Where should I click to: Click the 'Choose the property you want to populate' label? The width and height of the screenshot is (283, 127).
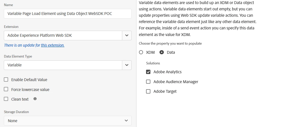coord(170,43)
